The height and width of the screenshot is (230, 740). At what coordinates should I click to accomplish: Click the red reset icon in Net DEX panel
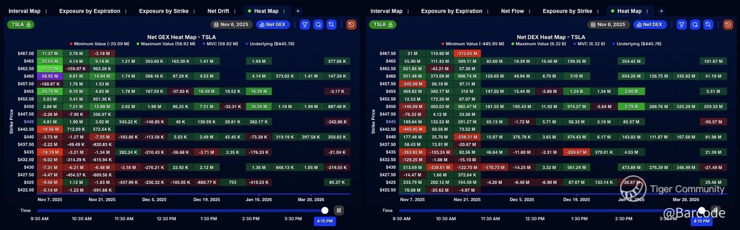728,25
